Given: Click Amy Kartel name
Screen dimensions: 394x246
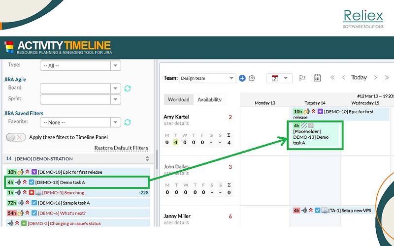Looking at the screenshot, I should [176, 117].
